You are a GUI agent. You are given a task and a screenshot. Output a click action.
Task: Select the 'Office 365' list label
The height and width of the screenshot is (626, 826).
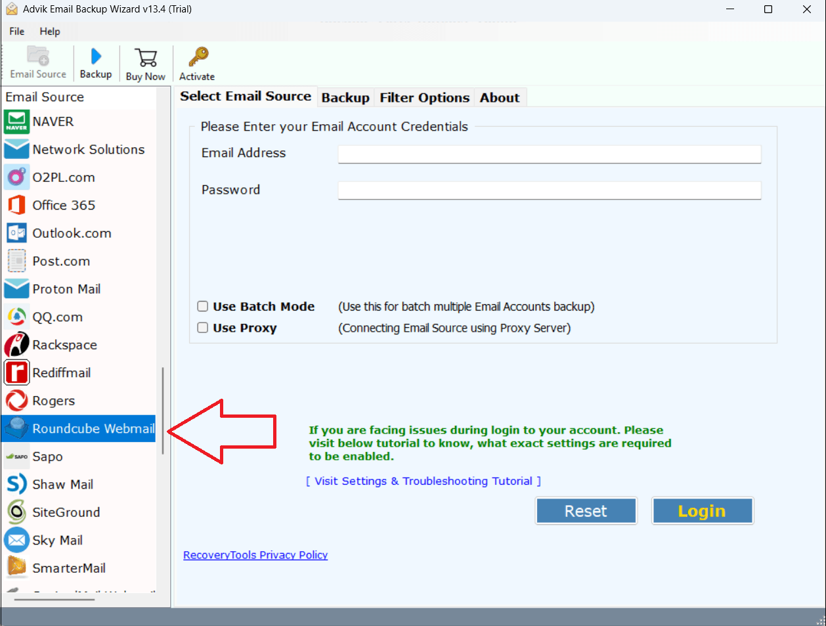pyautogui.click(x=64, y=206)
